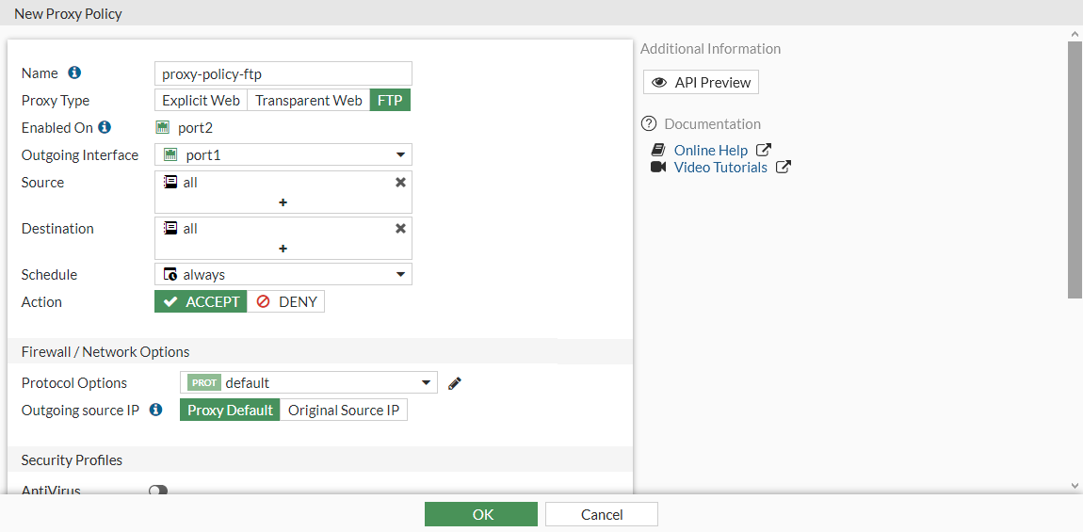Click the Name input field
This screenshot has width=1083, height=532.
[283, 73]
